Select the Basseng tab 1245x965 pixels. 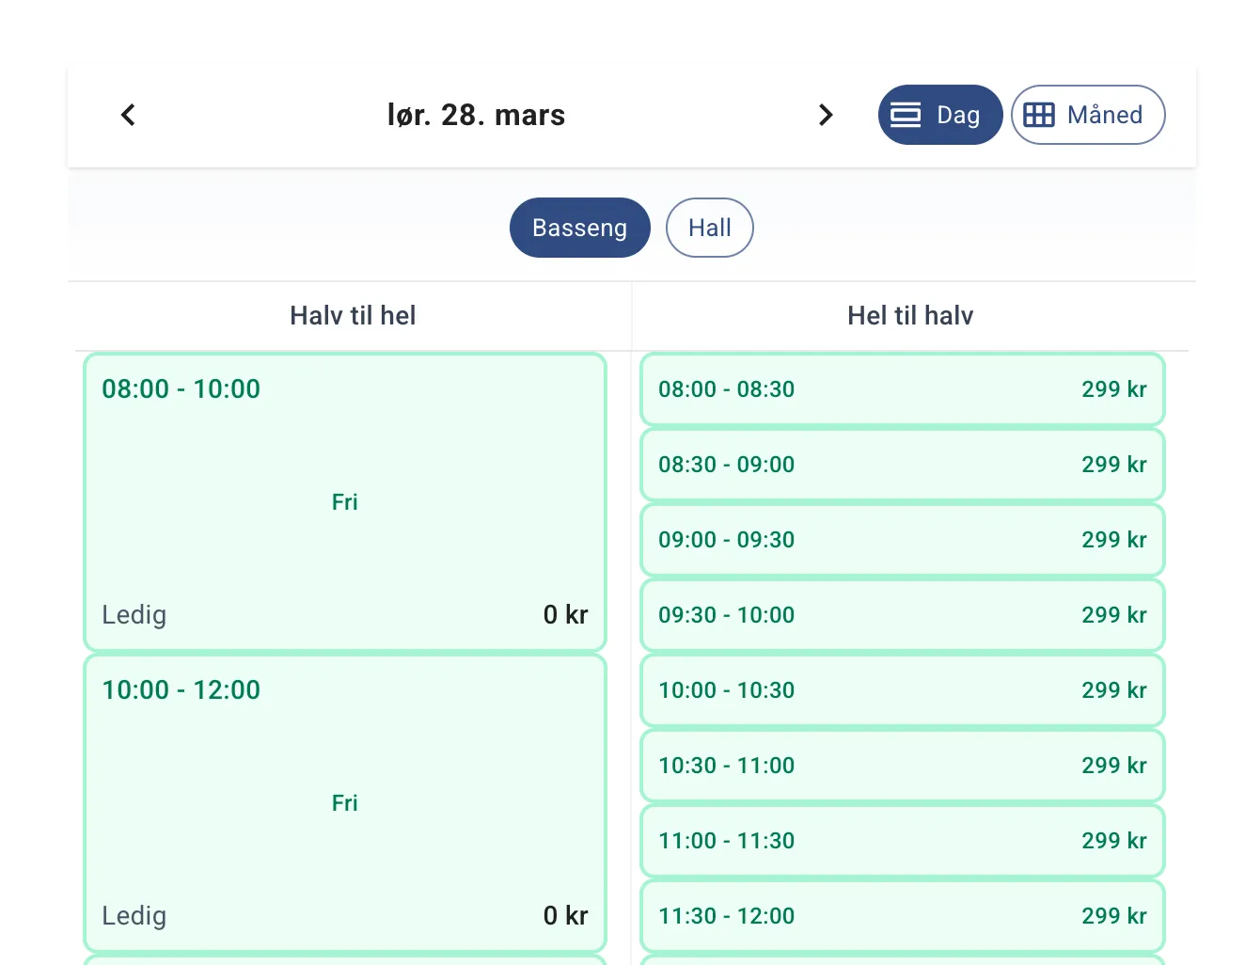(x=579, y=228)
